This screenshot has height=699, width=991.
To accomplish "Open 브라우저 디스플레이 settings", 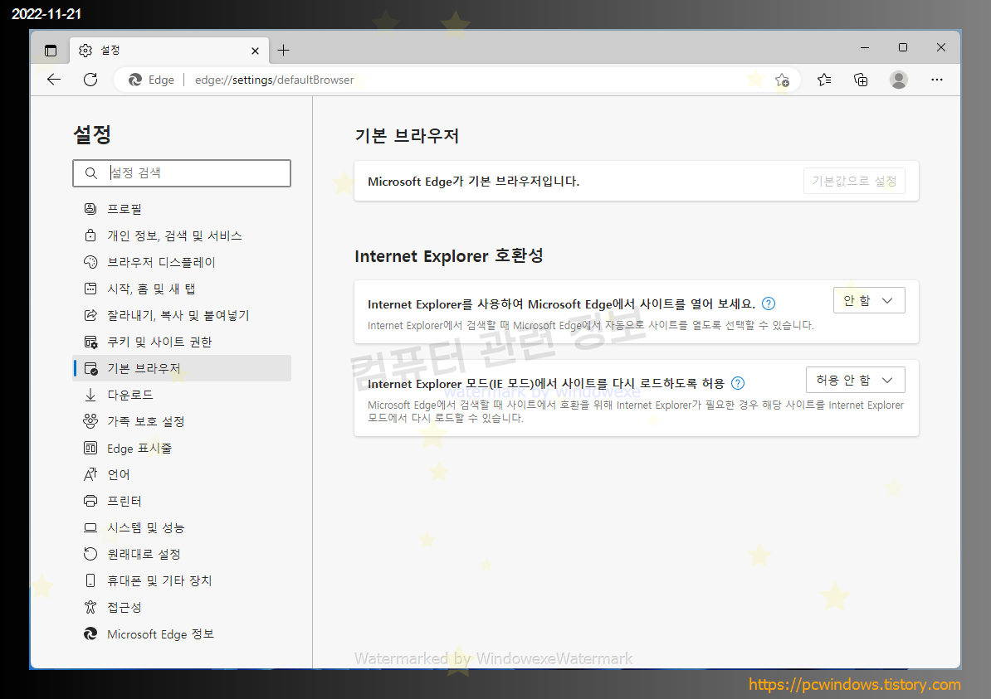I will click(x=182, y=262).
